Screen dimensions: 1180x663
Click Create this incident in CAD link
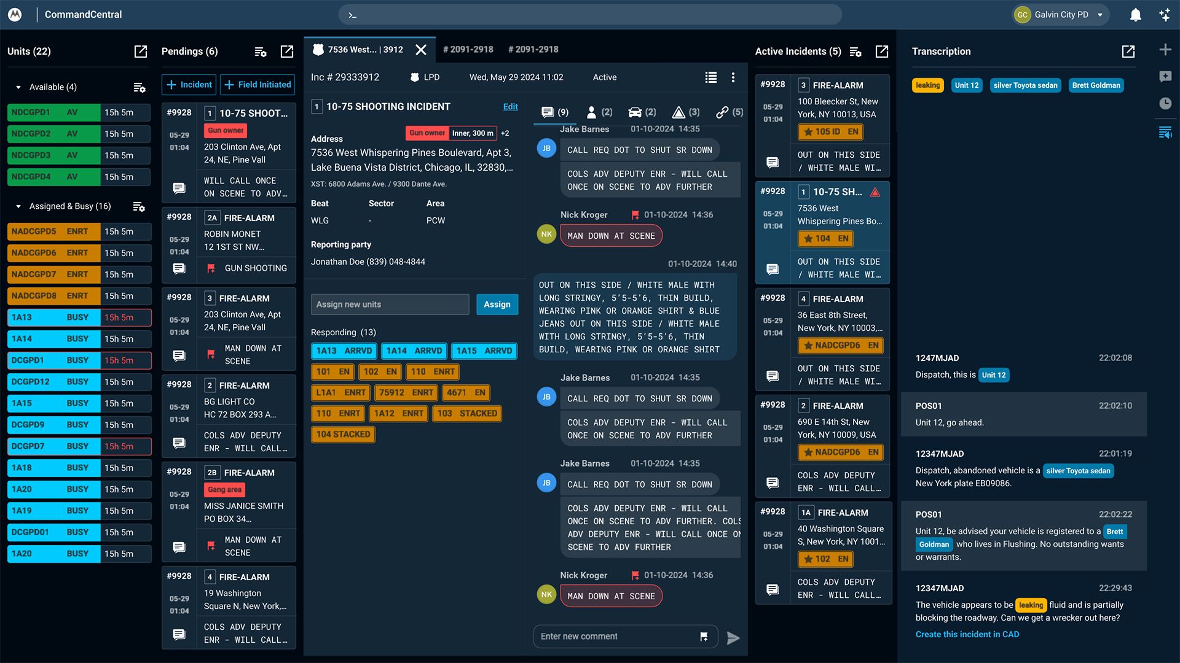coord(967,634)
